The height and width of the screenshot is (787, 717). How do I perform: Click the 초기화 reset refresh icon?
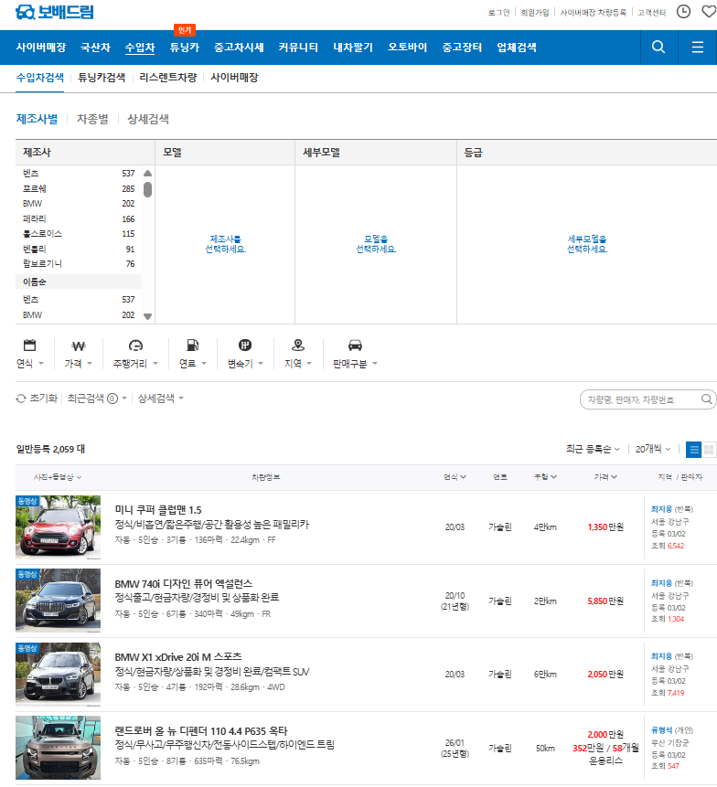[21, 399]
